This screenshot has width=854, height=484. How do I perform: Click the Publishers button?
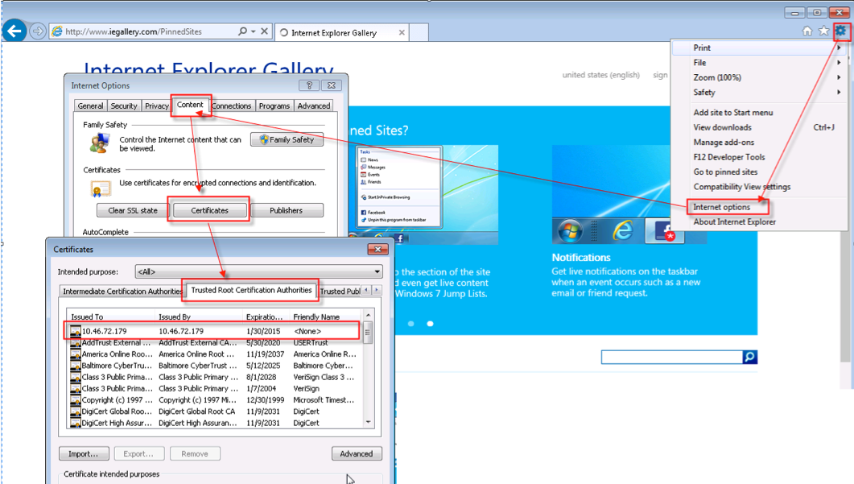tap(286, 210)
